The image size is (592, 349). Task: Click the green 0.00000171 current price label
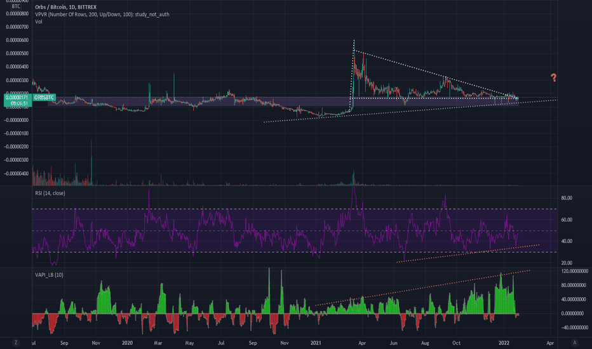(18, 100)
